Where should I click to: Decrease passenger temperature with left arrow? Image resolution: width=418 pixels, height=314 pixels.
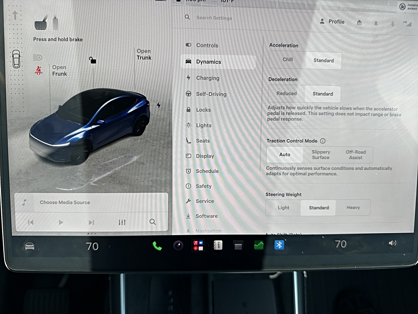[x=324, y=244]
